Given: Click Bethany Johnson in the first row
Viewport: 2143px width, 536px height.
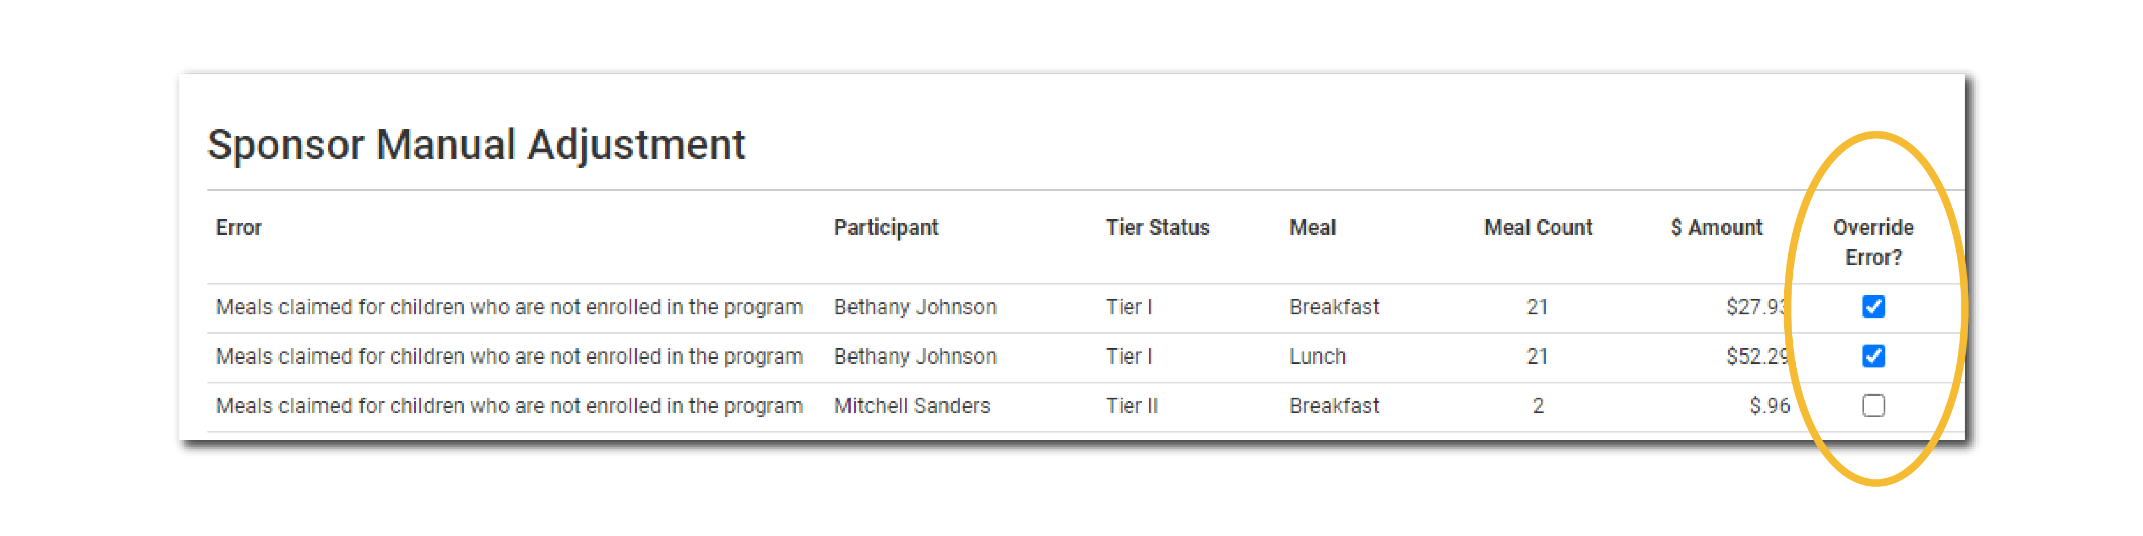Looking at the screenshot, I should [914, 307].
